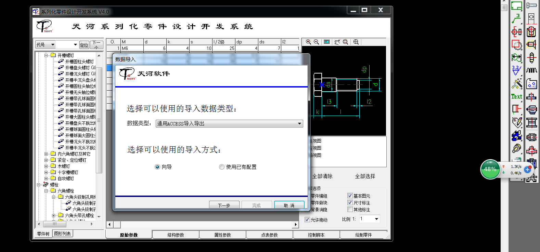540x252 pixels.
Task: Click the zoom in magnifier icon
Action: pyautogui.click(x=308, y=42)
